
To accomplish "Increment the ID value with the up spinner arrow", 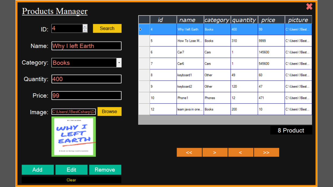I will point(85,27).
